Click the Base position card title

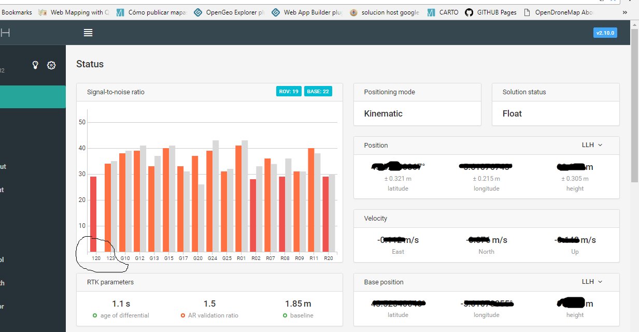384,282
